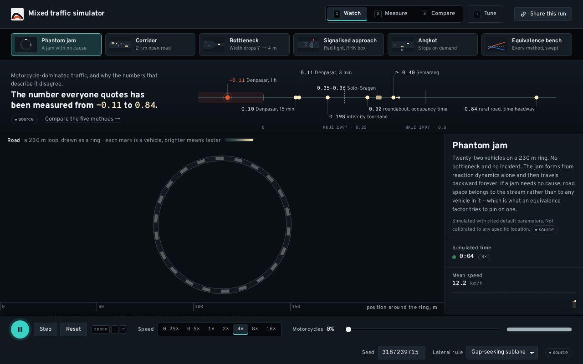The image size is (583, 364).
Task: Click the 0.10 Denpasar, 15 min label
Action: (268, 109)
